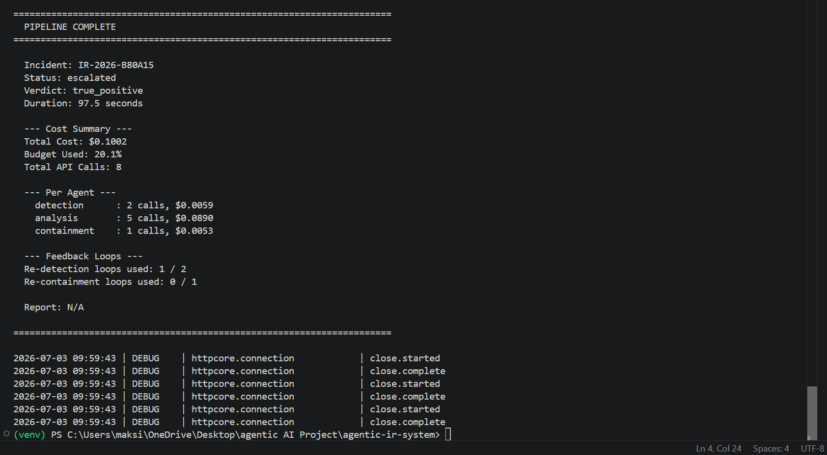Place the cursor at the PowerShell prompt input
The image size is (827, 455).
click(448, 434)
